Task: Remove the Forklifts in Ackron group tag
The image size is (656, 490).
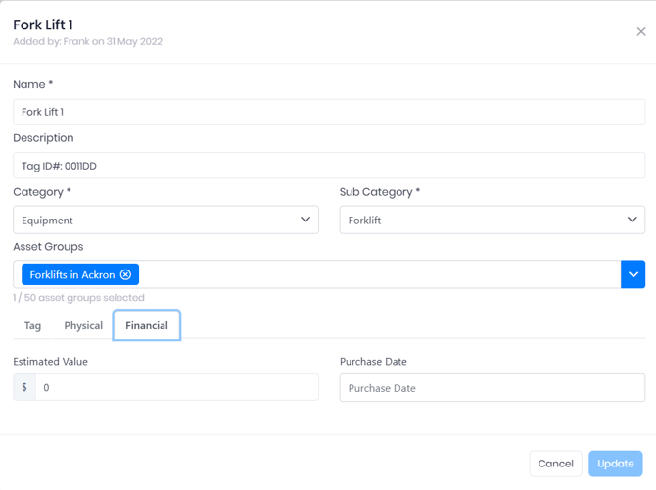Action: (125, 274)
